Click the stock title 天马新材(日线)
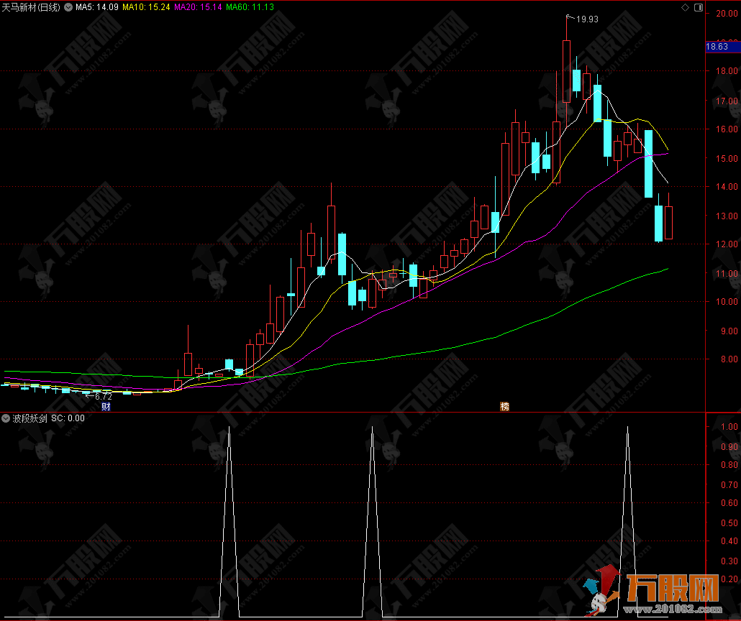This screenshot has height=621, width=741. (x=31, y=7)
